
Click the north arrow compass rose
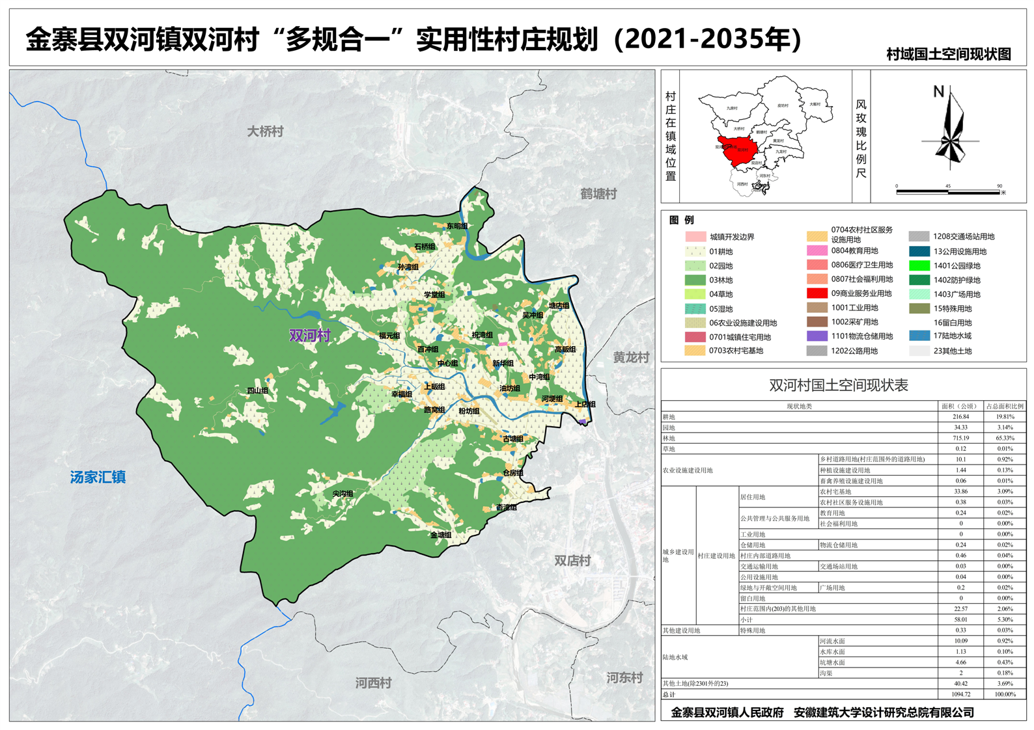950,129
